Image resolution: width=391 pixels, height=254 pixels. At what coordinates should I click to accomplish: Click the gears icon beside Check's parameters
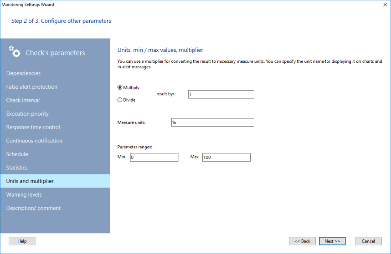[x=15, y=51]
